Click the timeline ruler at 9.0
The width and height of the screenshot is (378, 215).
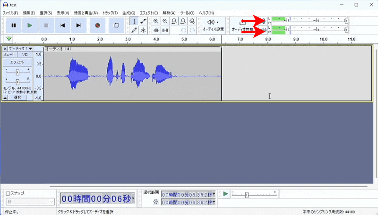[x=296, y=39]
